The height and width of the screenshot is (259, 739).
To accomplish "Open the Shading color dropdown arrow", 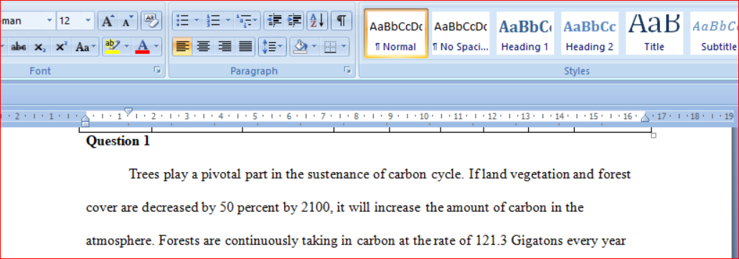I will pos(314,47).
